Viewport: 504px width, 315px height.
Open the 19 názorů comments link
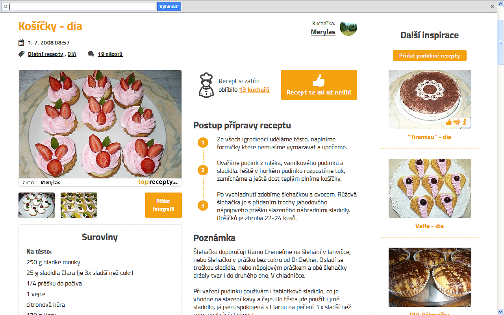110,54
